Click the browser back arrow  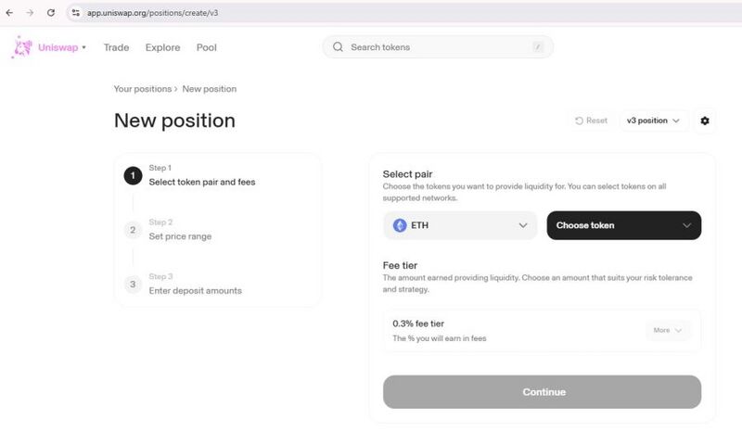(x=10, y=13)
